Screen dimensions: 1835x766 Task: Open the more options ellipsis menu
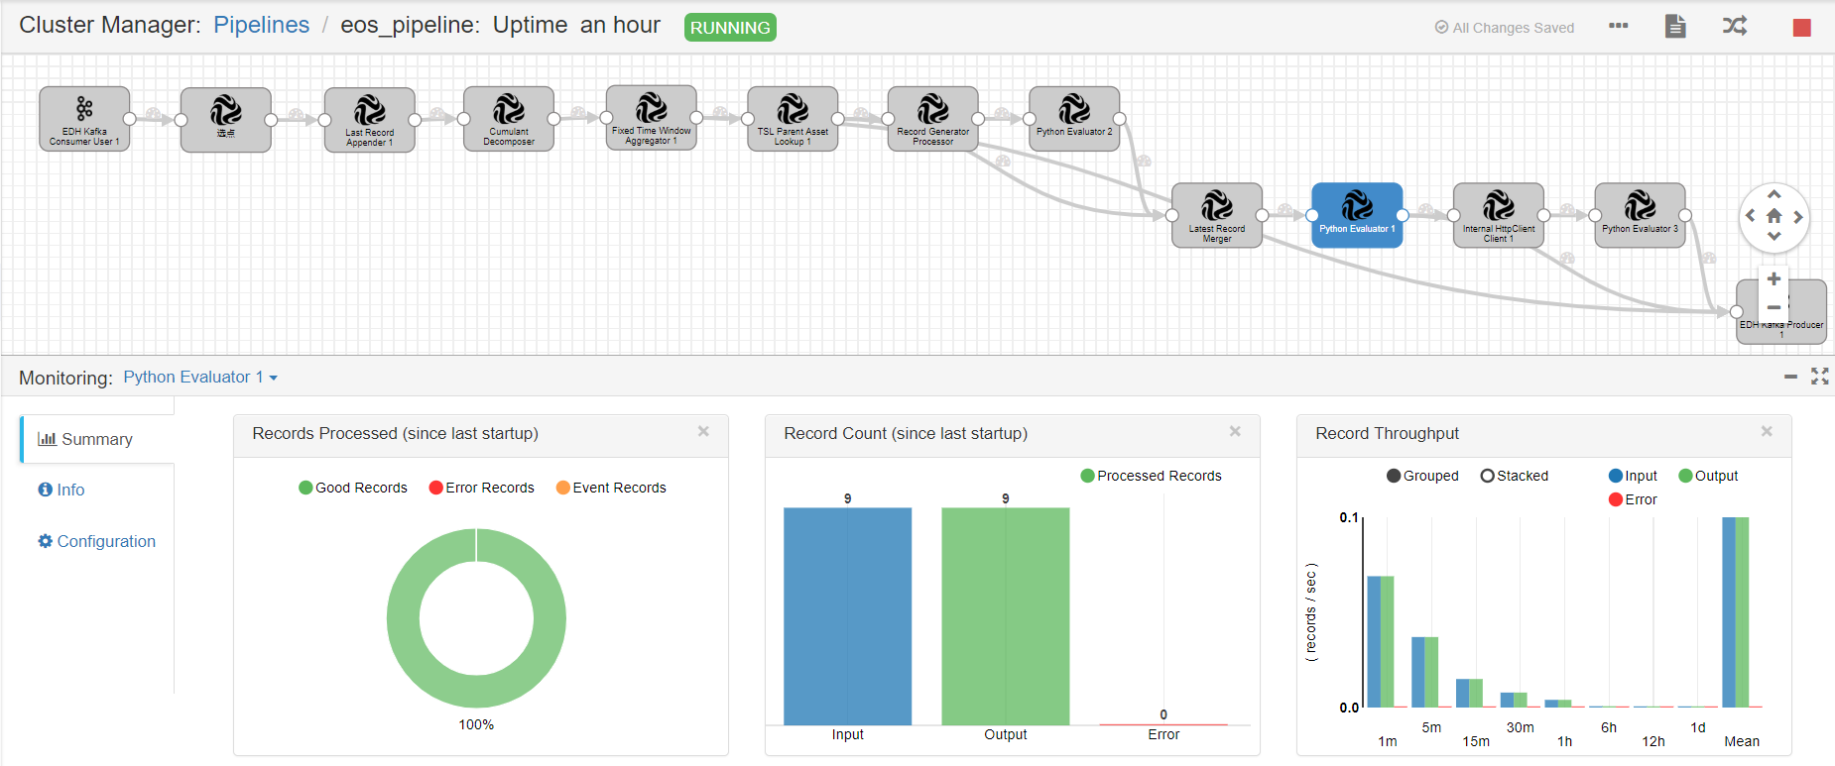pos(1619,26)
